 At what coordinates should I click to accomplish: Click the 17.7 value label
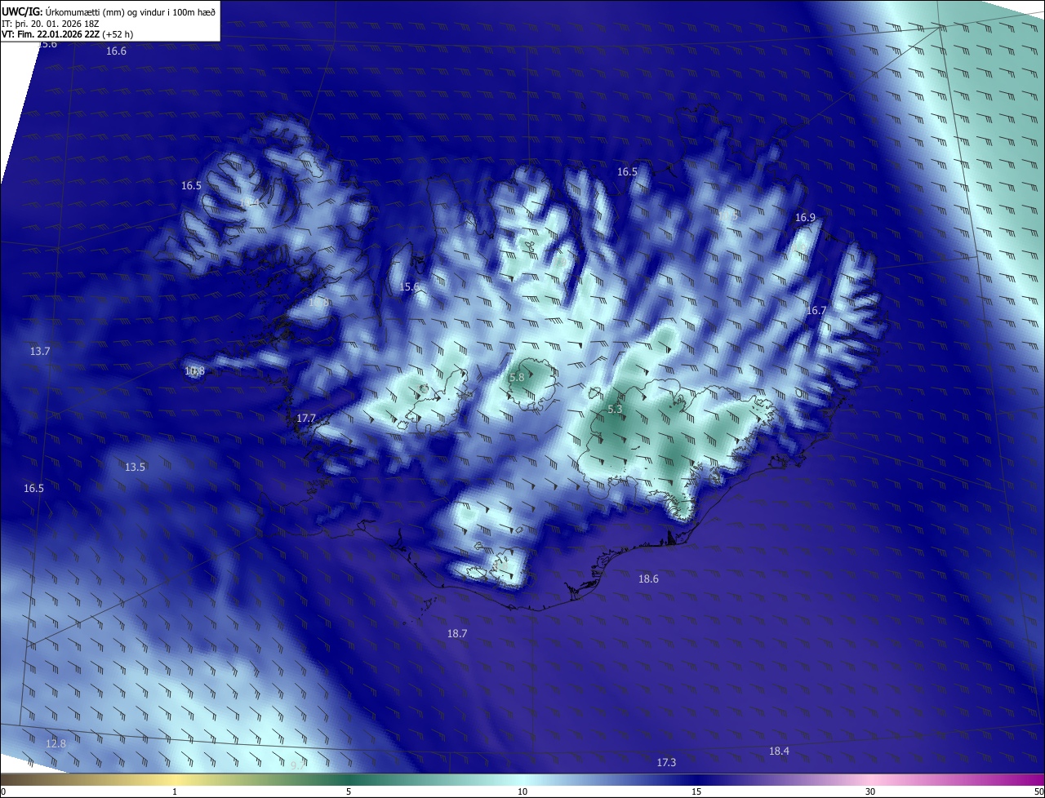tap(306, 419)
